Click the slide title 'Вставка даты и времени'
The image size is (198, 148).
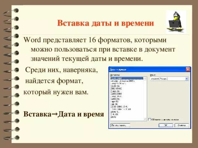tap(105, 23)
